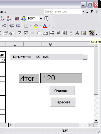This screenshot has height=134, width=101.
Task: Click horizontal scrollbar left arrow
Action: click(x=11, y=125)
